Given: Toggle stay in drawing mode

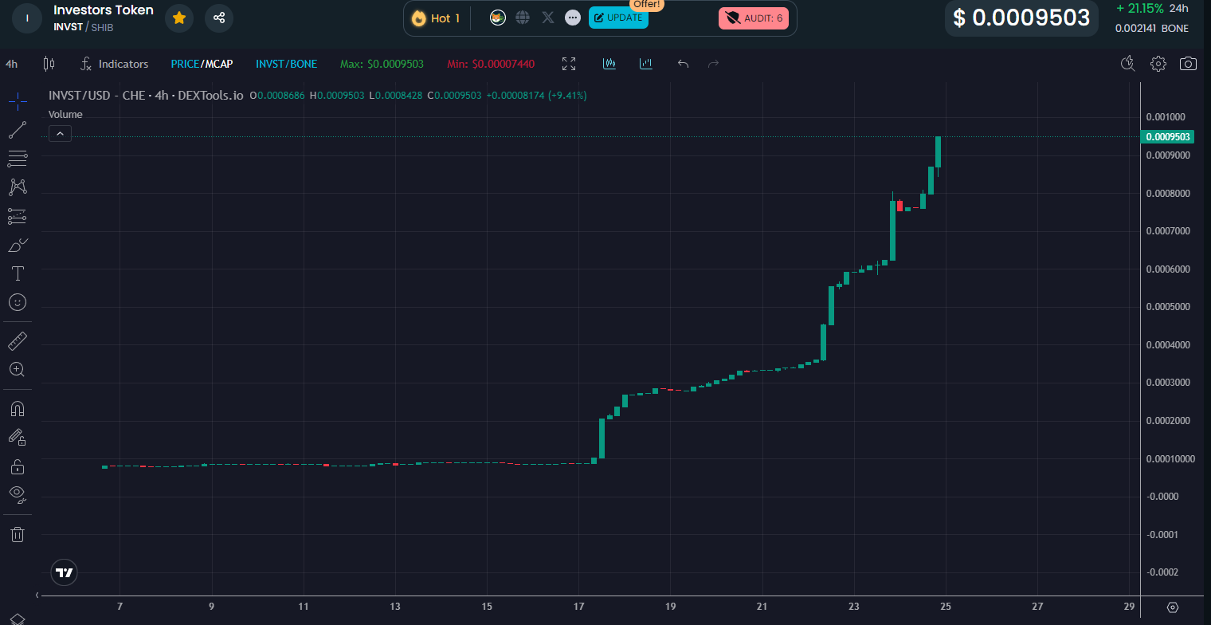Looking at the screenshot, I should tap(18, 437).
